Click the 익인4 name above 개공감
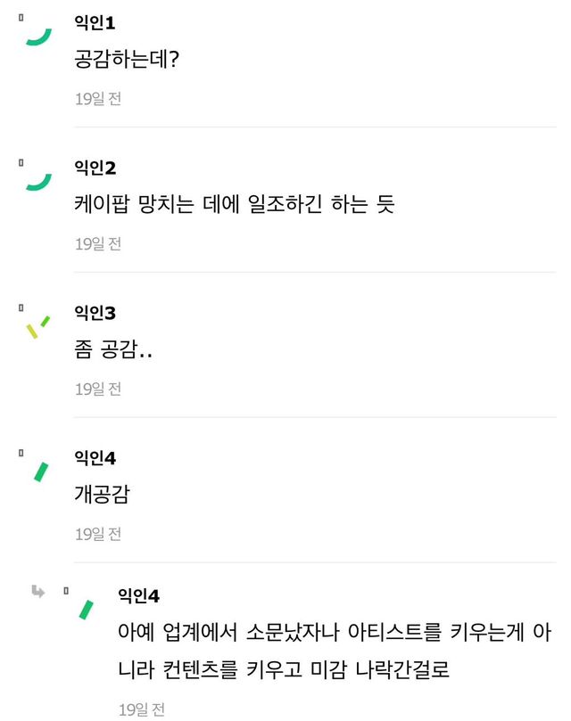This screenshot has width=571, height=721. pos(95,458)
